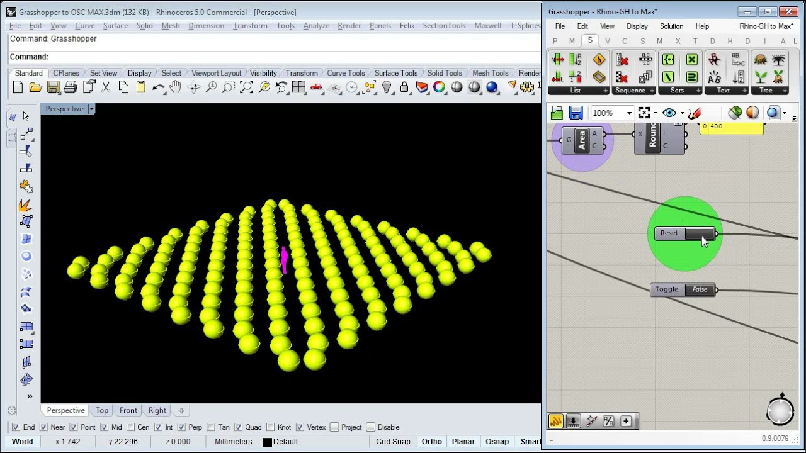Flip the Toggle component's False value
Image resolution: width=806 pixels, height=453 pixels.
point(700,289)
